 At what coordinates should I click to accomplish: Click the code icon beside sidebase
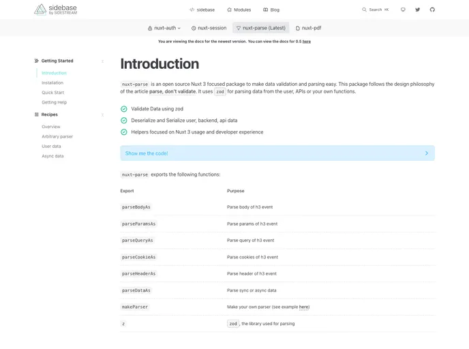(x=192, y=10)
